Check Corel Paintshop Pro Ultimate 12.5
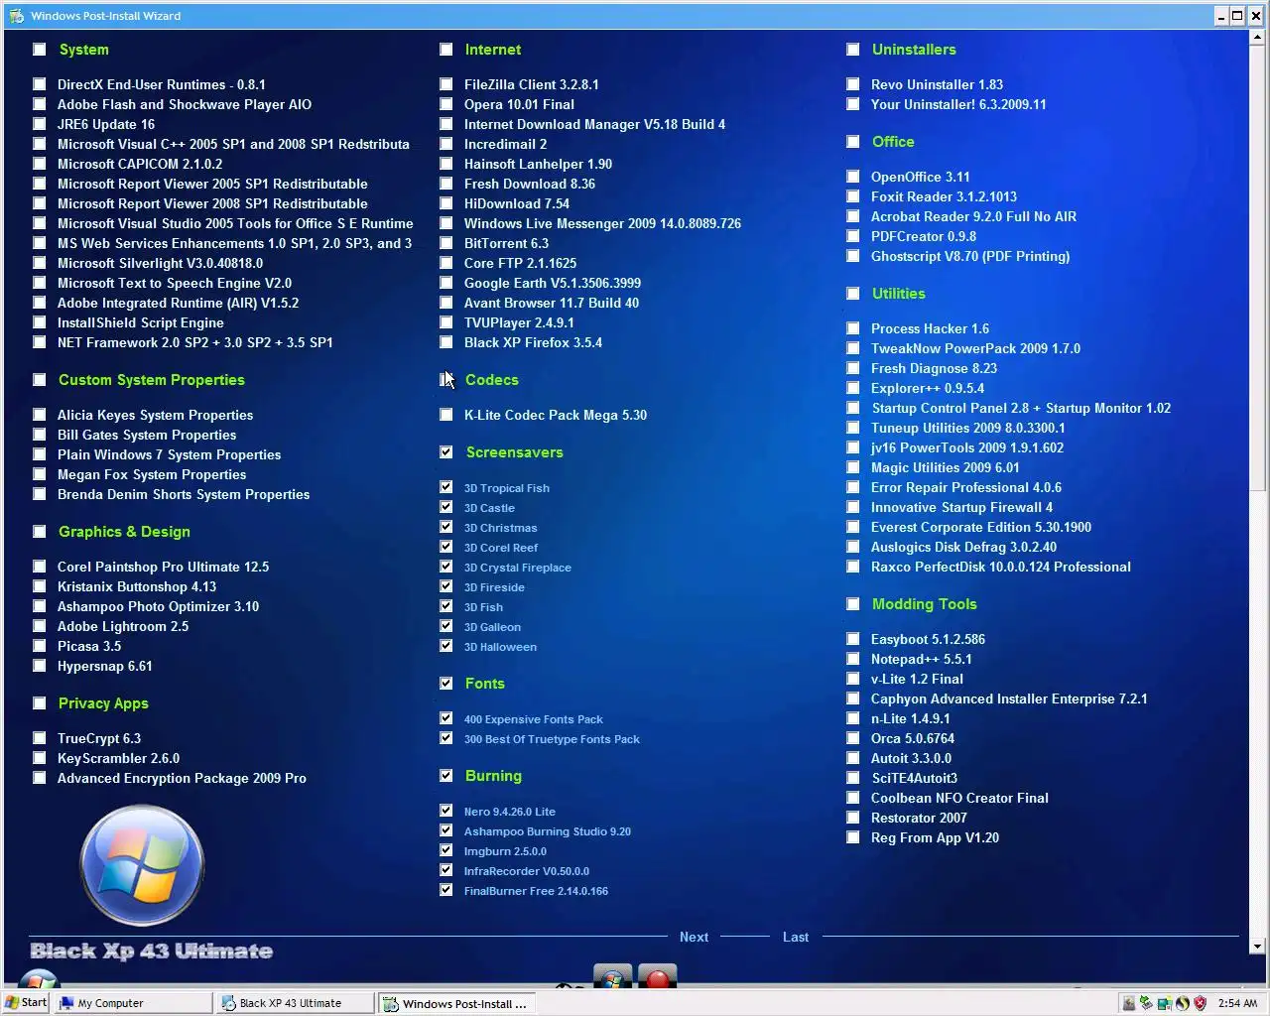1270x1016 pixels. coord(40,567)
